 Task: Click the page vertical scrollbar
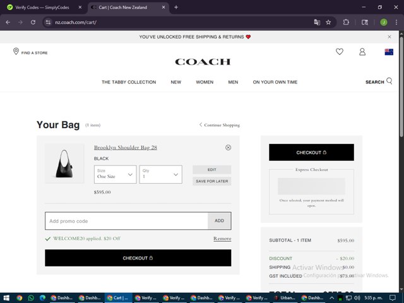401,88
